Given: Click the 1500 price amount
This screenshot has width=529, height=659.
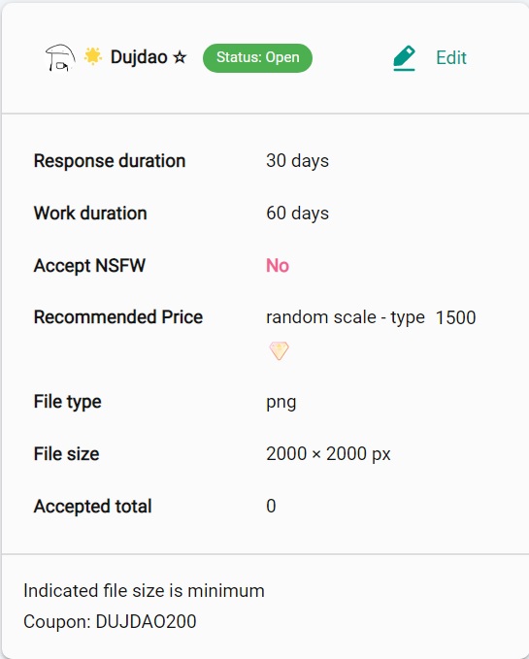Looking at the screenshot, I should [x=455, y=317].
